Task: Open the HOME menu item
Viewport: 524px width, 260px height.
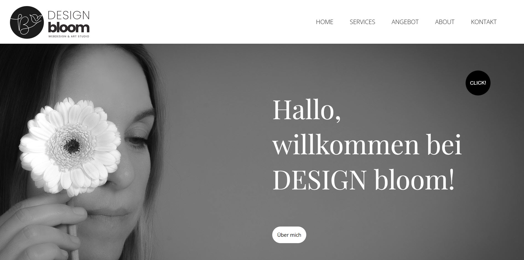Action: point(325,22)
